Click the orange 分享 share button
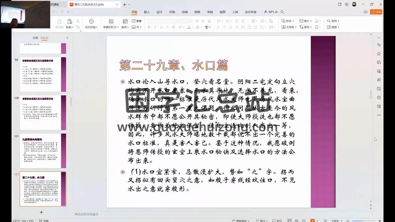This screenshot has width=395, height=222. 376,12
